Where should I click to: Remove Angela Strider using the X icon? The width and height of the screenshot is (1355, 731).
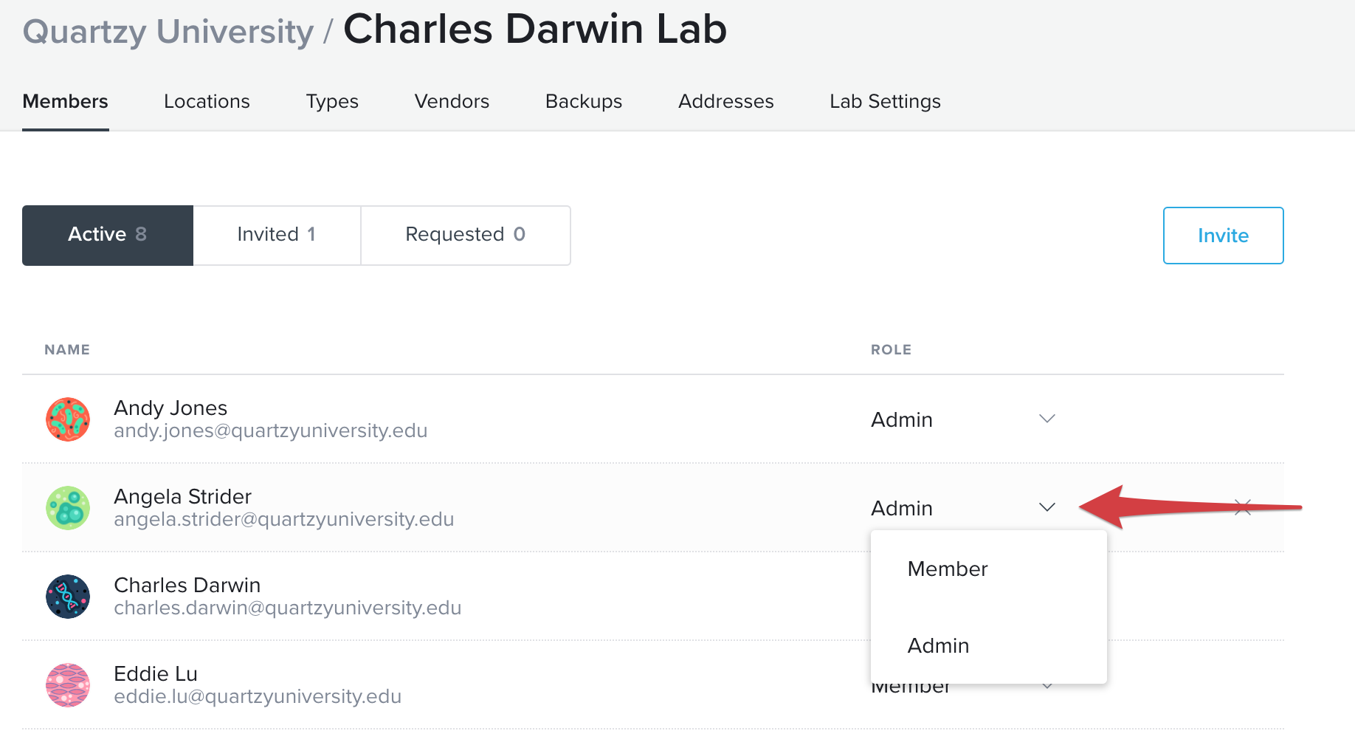pyautogui.click(x=1243, y=507)
